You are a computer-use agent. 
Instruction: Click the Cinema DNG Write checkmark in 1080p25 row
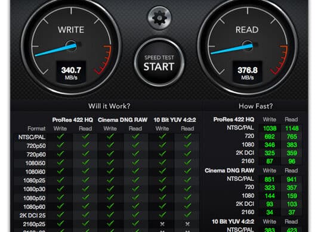110,180
